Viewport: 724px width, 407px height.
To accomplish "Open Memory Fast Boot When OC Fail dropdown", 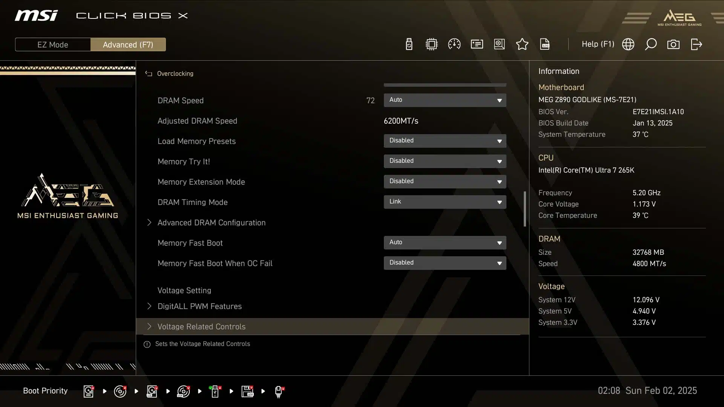I will [x=445, y=263].
